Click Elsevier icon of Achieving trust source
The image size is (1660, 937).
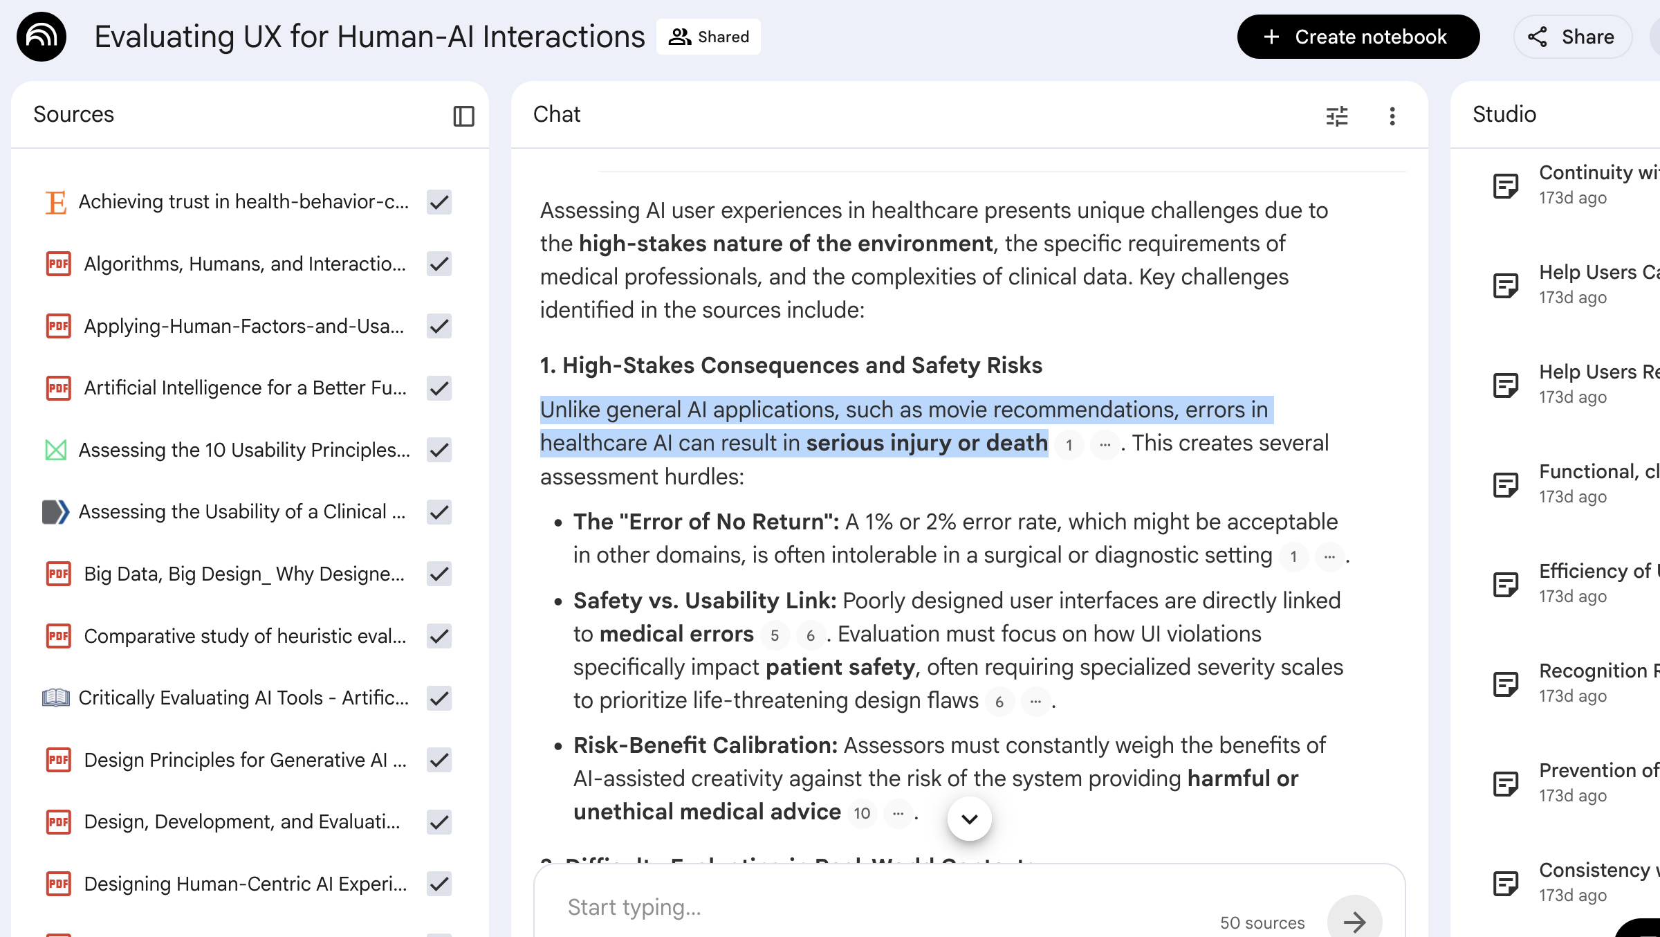click(x=56, y=202)
